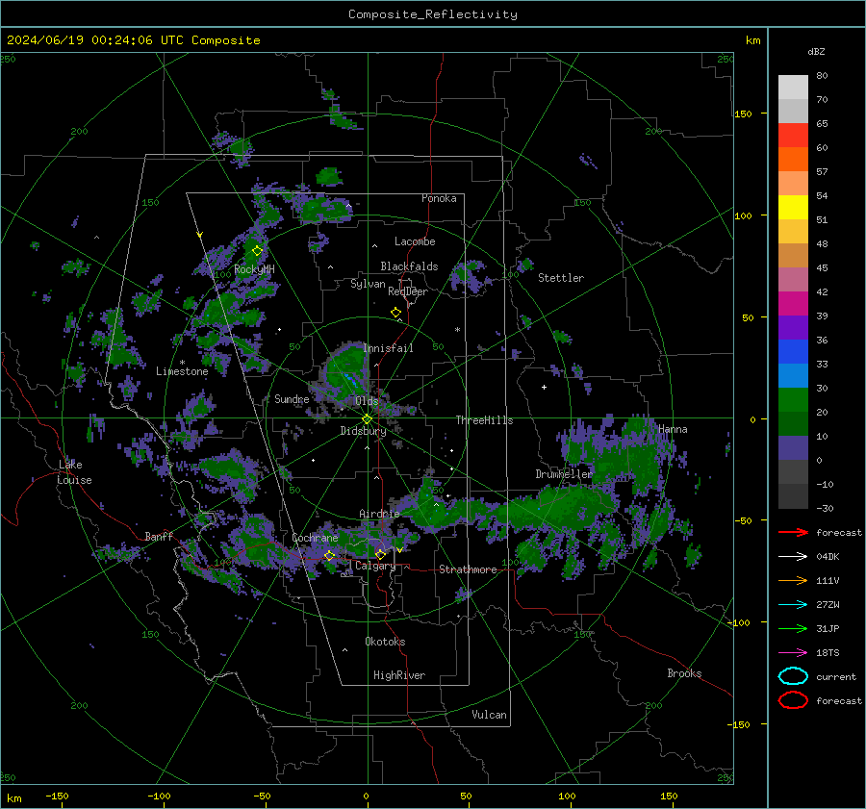The height and width of the screenshot is (809, 866).
Task: Click the Lake Louise label
Action: pyautogui.click(x=74, y=472)
